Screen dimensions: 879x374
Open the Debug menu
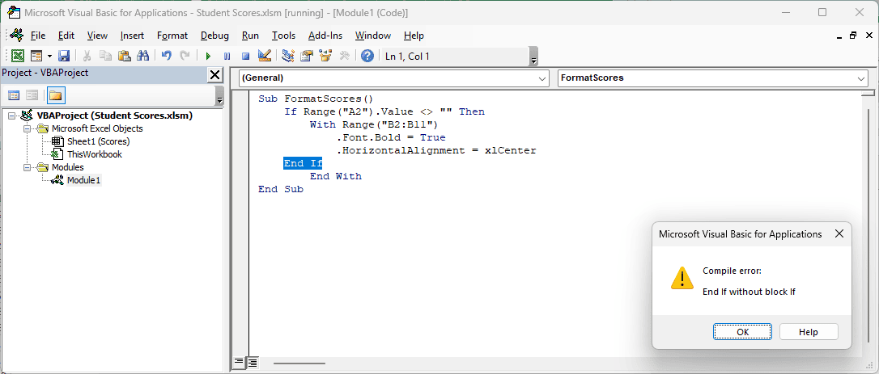214,36
